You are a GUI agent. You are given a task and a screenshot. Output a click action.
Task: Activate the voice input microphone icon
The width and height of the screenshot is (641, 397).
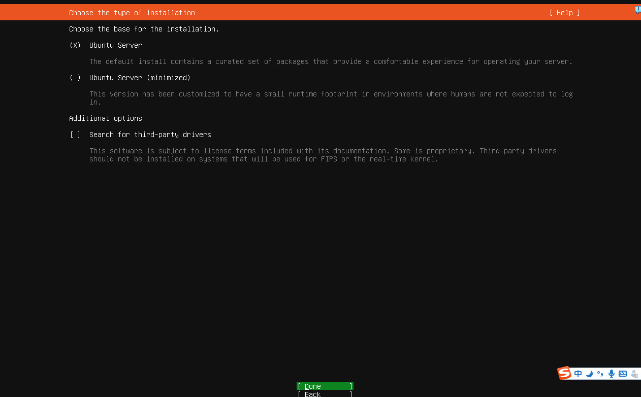(611, 374)
